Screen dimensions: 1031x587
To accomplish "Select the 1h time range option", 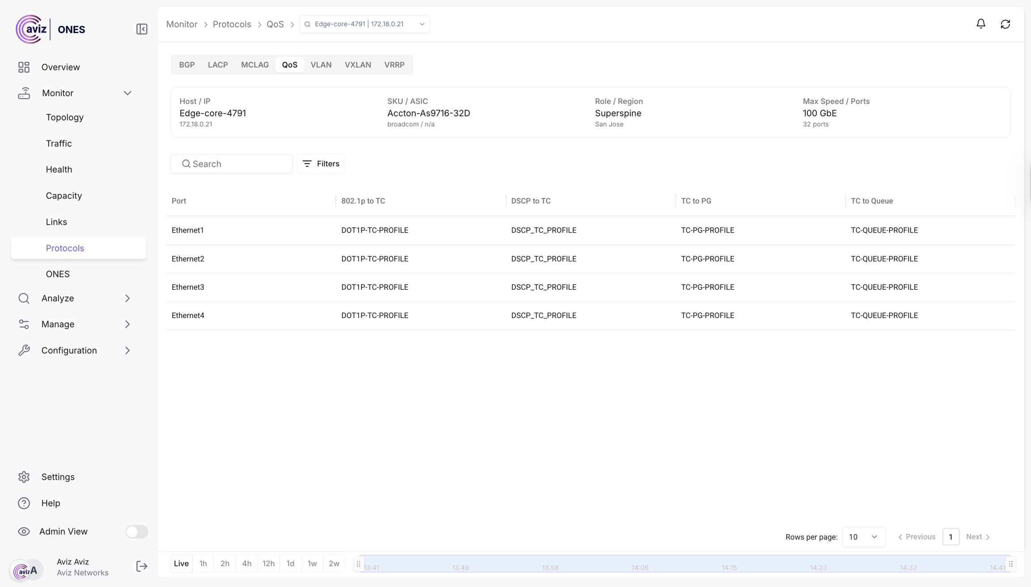I will point(203,563).
